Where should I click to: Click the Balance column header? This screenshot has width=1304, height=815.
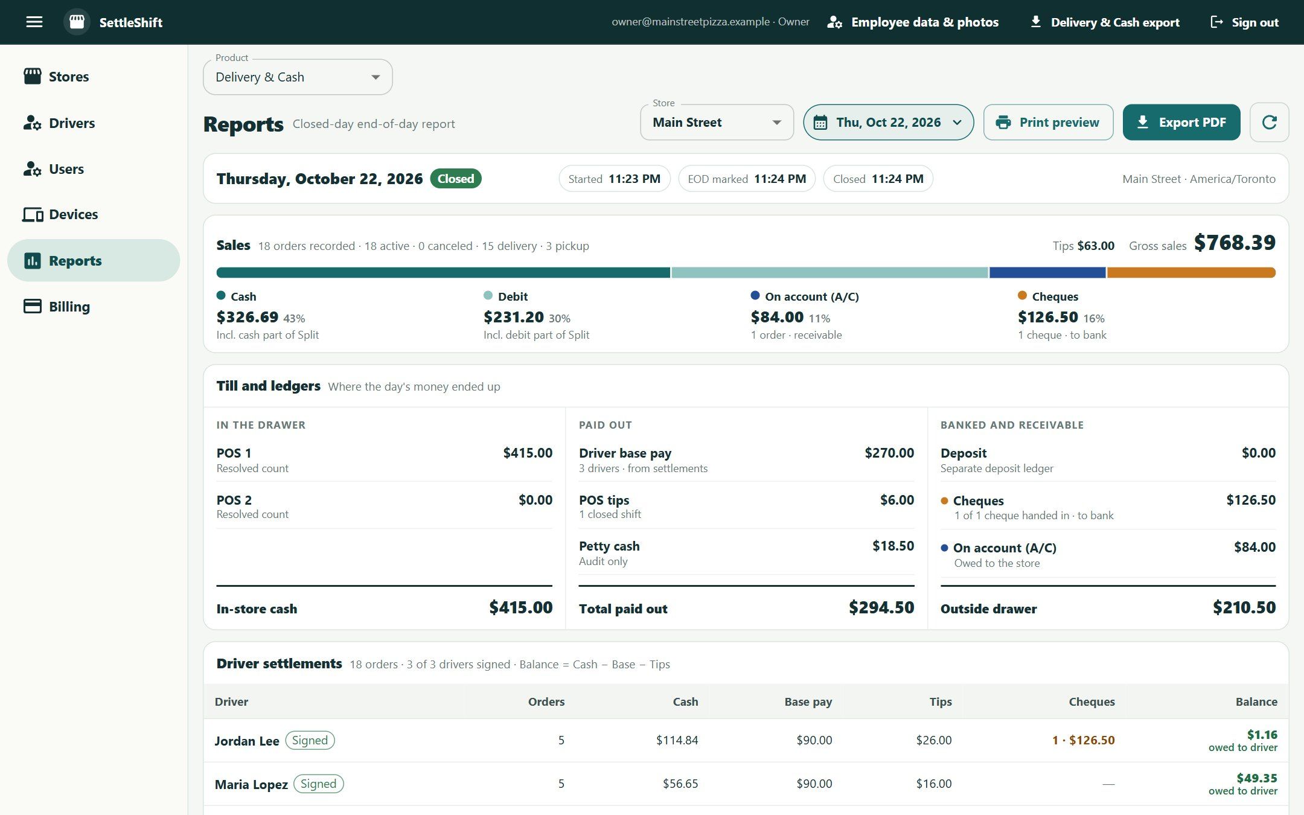(1256, 702)
